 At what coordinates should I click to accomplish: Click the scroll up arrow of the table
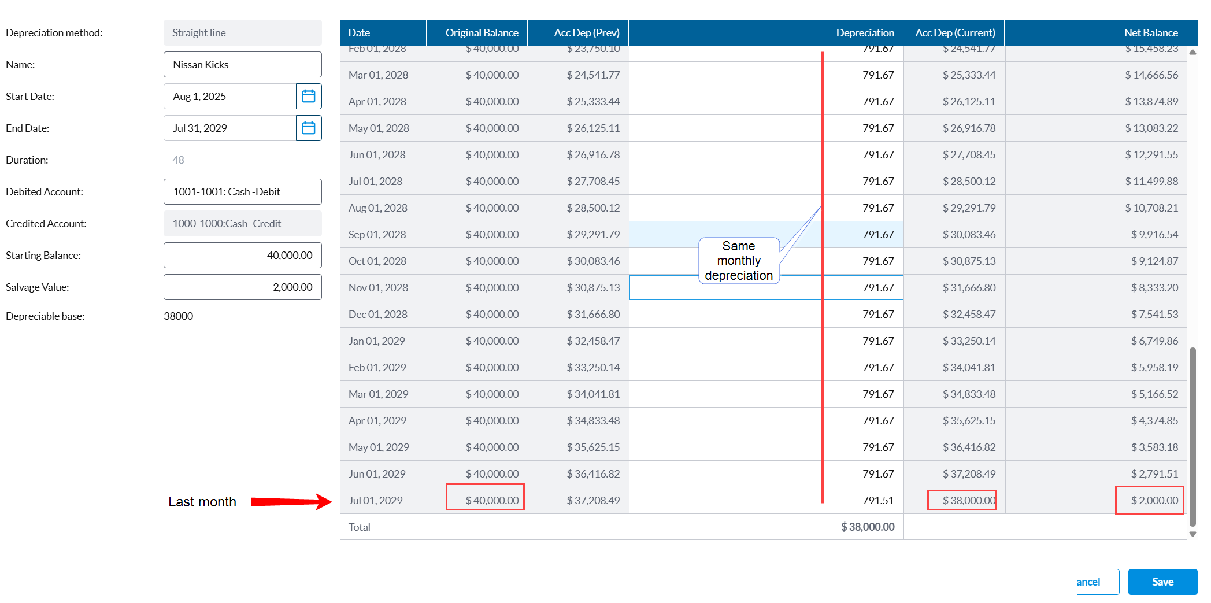[1193, 53]
